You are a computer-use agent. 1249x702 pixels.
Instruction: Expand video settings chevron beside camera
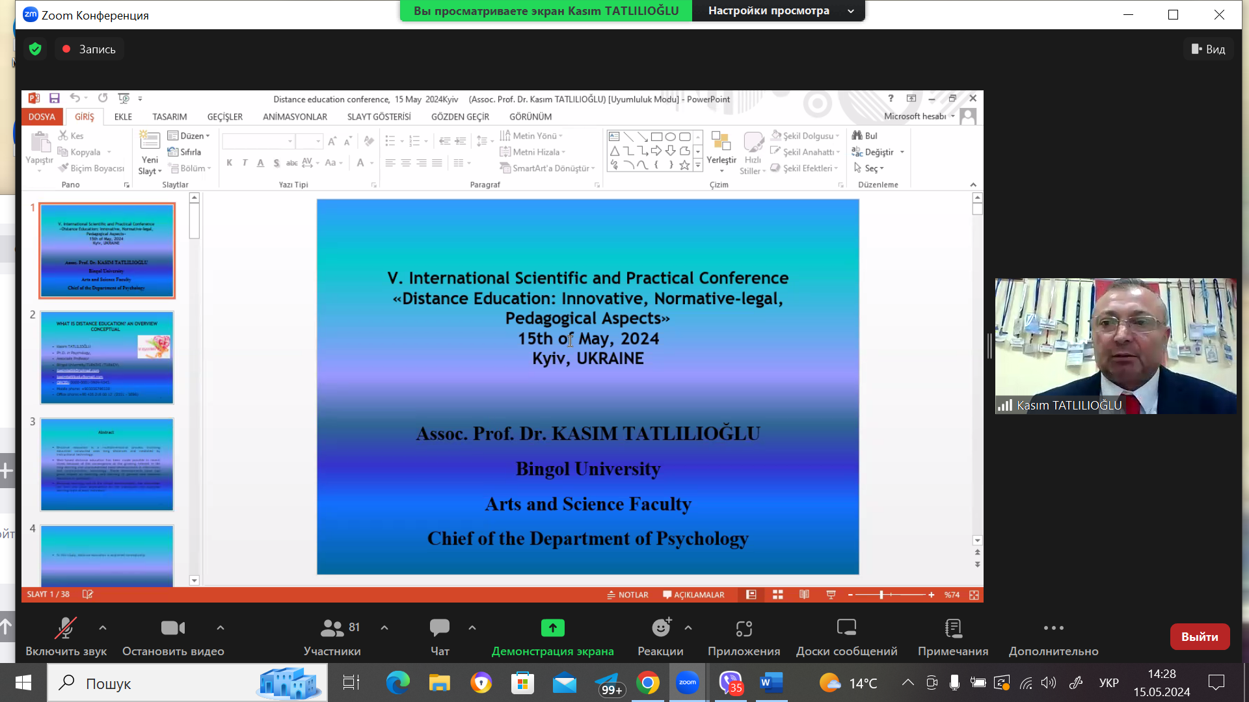(221, 628)
